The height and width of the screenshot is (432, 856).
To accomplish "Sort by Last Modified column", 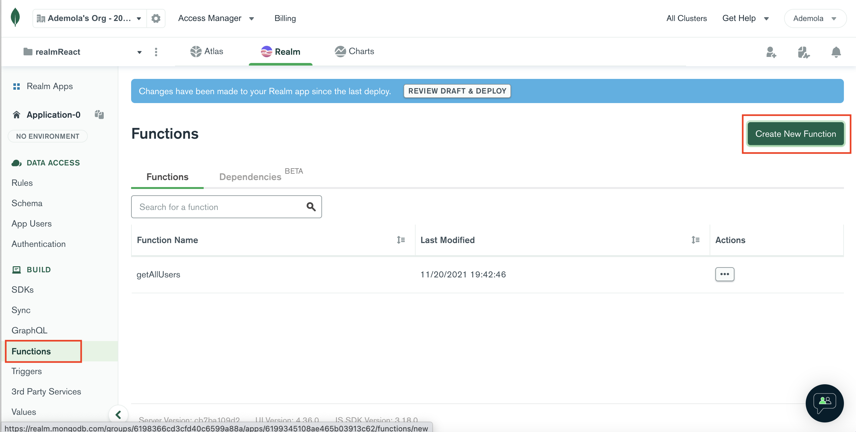I will [x=695, y=240].
